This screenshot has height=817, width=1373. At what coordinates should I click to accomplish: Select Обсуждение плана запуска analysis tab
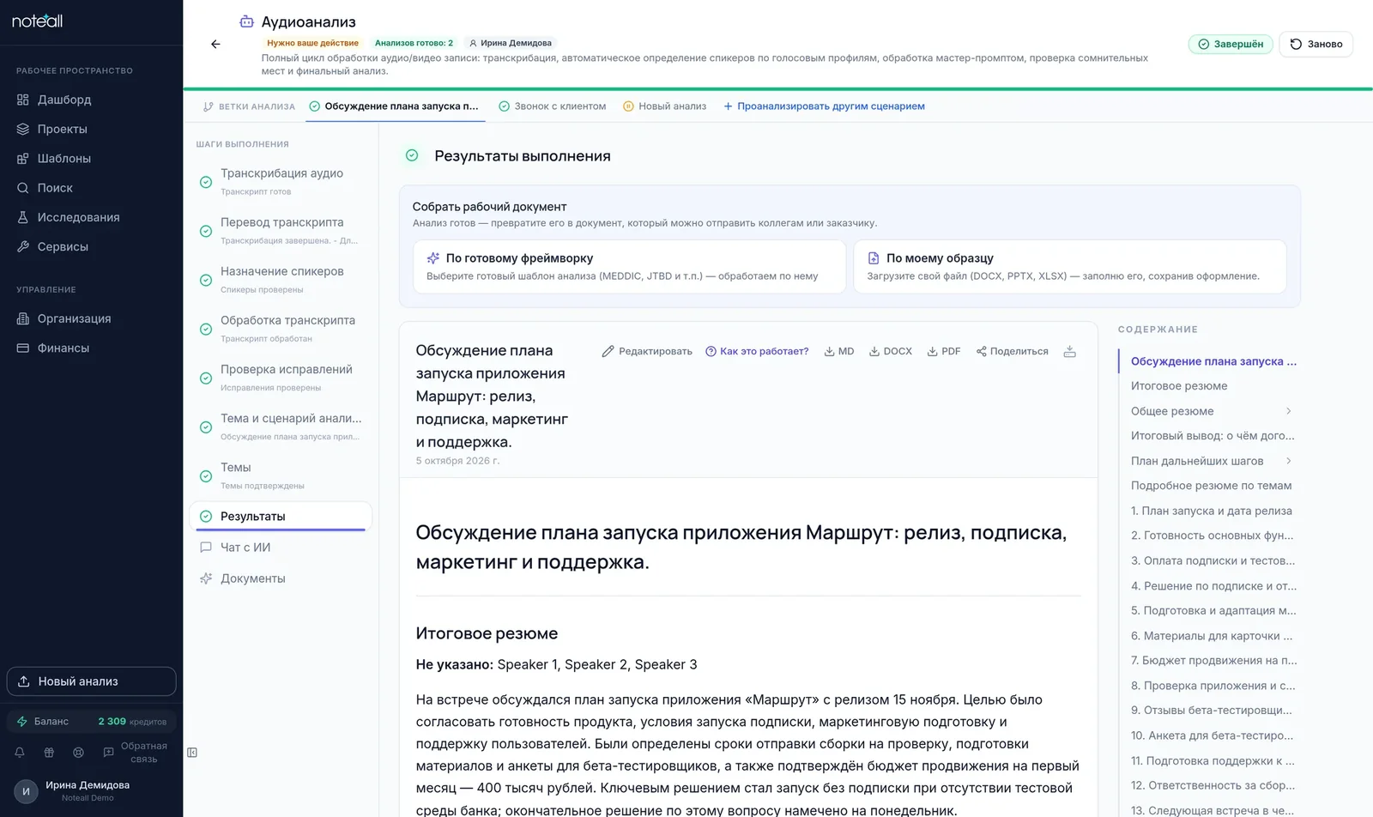[395, 106]
